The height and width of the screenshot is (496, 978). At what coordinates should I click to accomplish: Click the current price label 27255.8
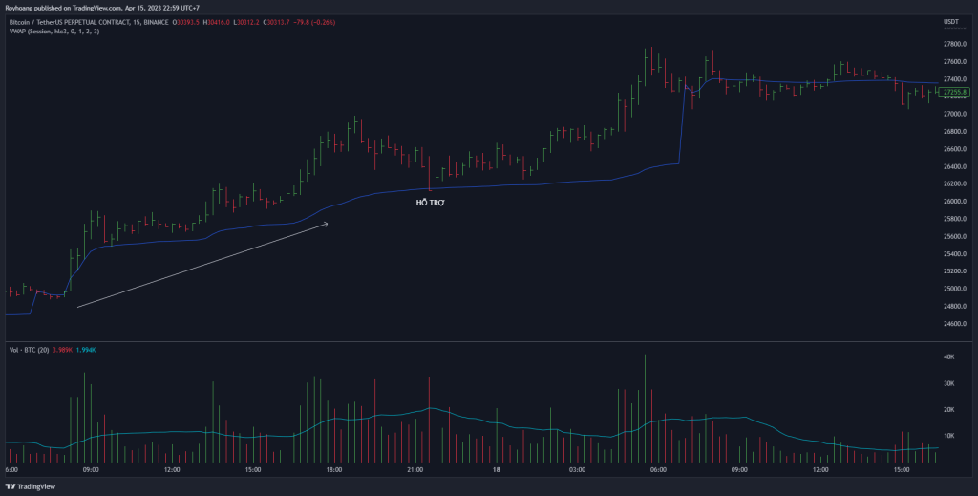(956, 92)
